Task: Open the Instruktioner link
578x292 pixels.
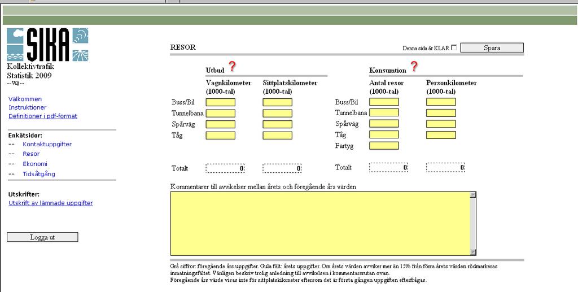Action: pyautogui.click(x=28, y=107)
